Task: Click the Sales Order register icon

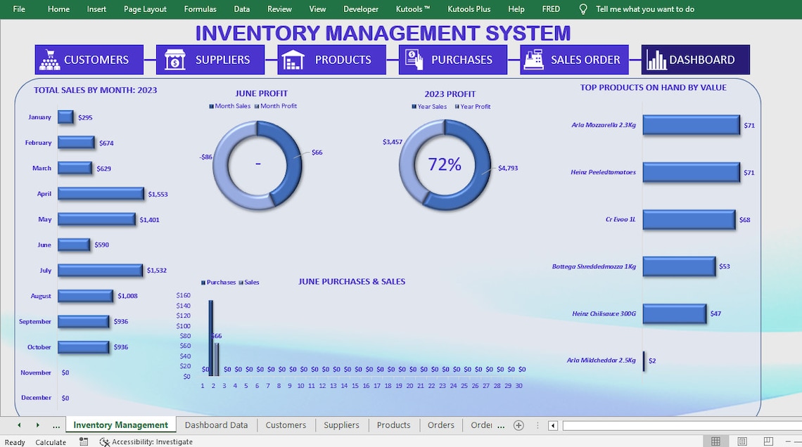Action: point(534,60)
